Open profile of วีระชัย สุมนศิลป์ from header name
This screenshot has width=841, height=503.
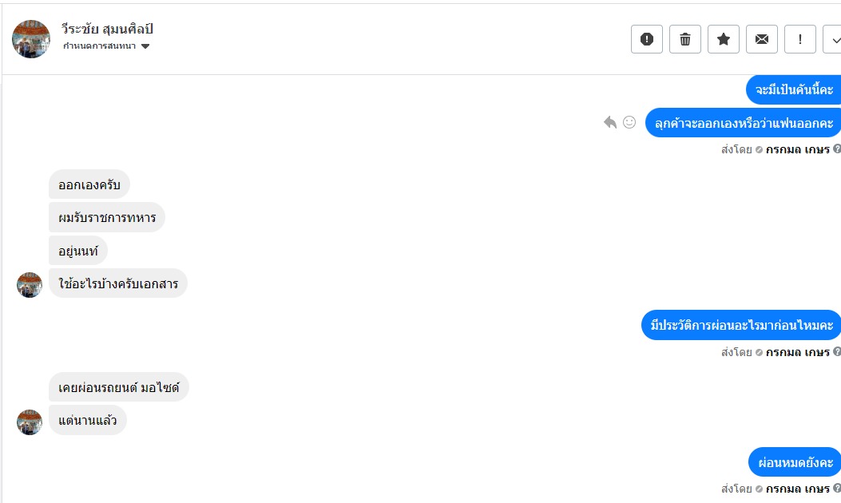tap(108, 30)
